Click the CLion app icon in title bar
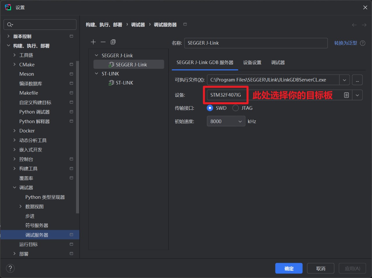This screenshot has height=278, width=372. (8, 7)
